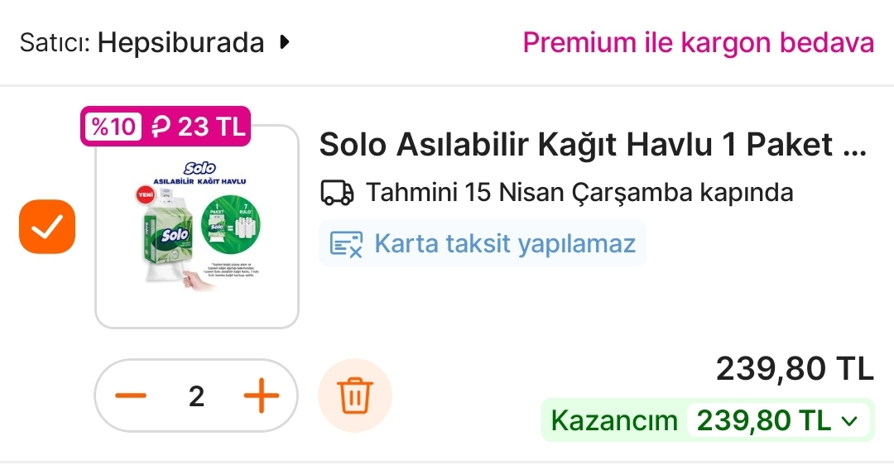894x465 pixels.
Task: Open the Premium ile kargon bedava link
Action: tap(699, 43)
